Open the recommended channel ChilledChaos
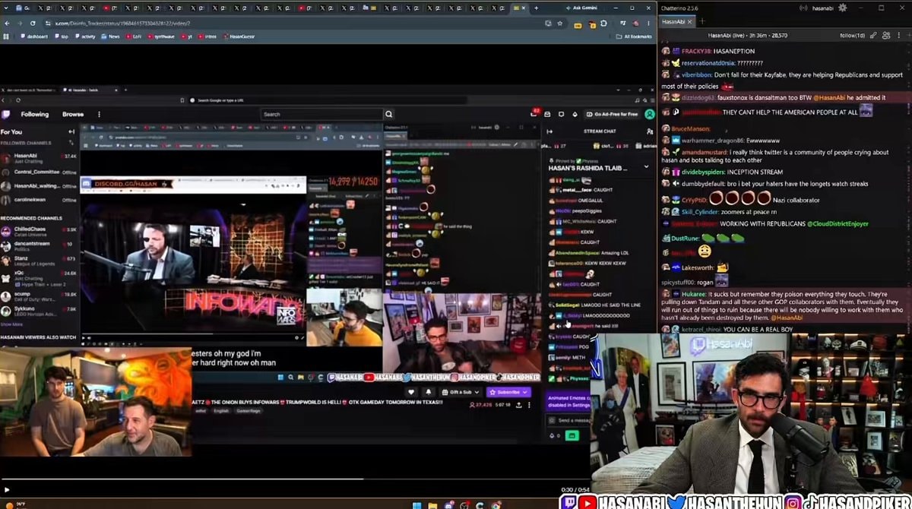This screenshot has width=912, height=509. [39, 230]
